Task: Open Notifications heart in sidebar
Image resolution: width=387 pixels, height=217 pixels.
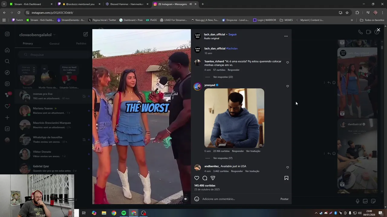Action: (x=7, y=106)
